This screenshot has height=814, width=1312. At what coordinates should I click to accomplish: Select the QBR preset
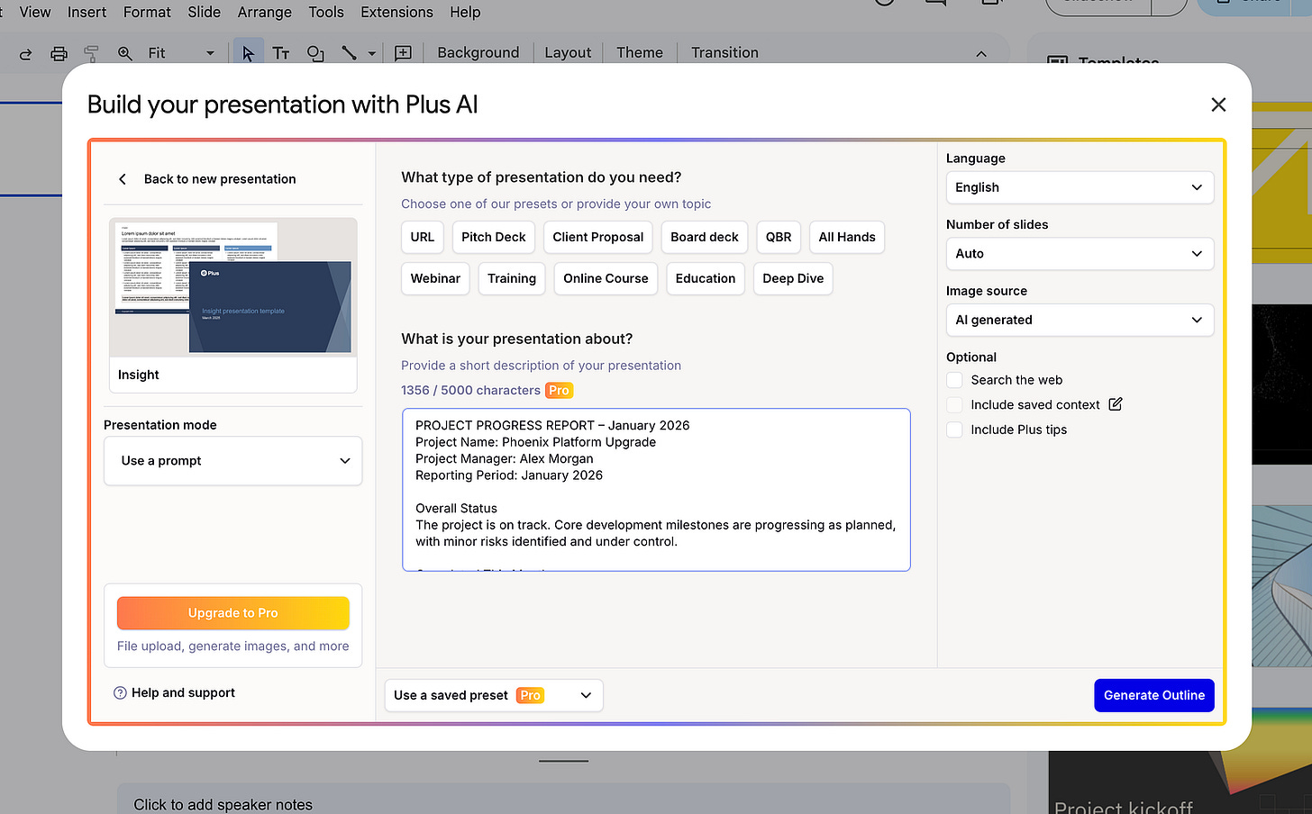[x=779, y=237]
